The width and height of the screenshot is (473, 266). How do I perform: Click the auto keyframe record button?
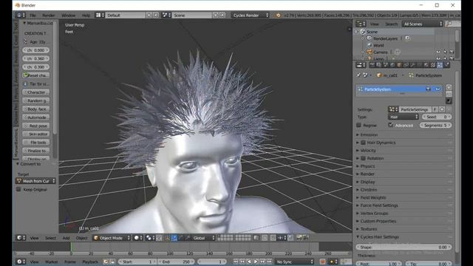(322, 262)
